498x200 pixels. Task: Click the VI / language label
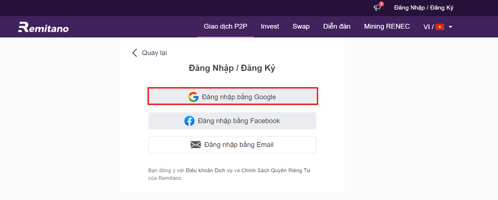click(x=429, y=27)
